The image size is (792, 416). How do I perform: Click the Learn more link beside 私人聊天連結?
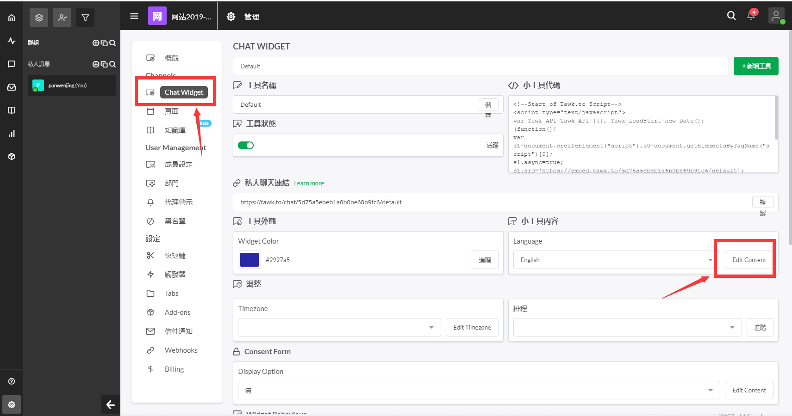pyautogui.click(x=309, y=183)
